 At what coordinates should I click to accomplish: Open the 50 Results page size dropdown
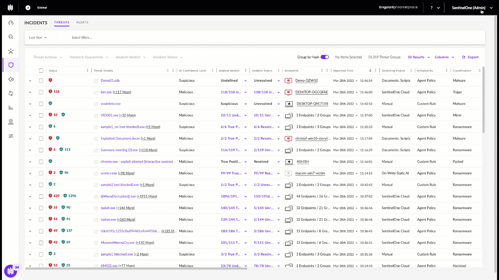coord(418,57)
